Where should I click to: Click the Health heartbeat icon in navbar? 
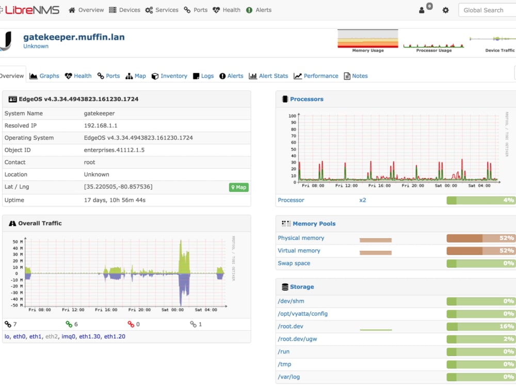(x=216, y=10)
